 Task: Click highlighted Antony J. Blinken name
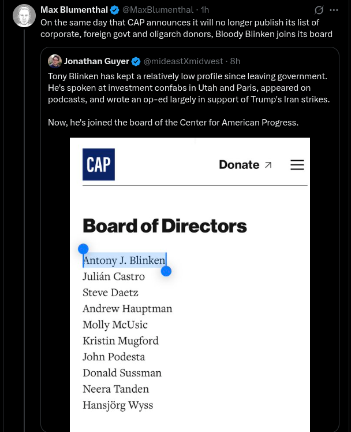point(124,260)
